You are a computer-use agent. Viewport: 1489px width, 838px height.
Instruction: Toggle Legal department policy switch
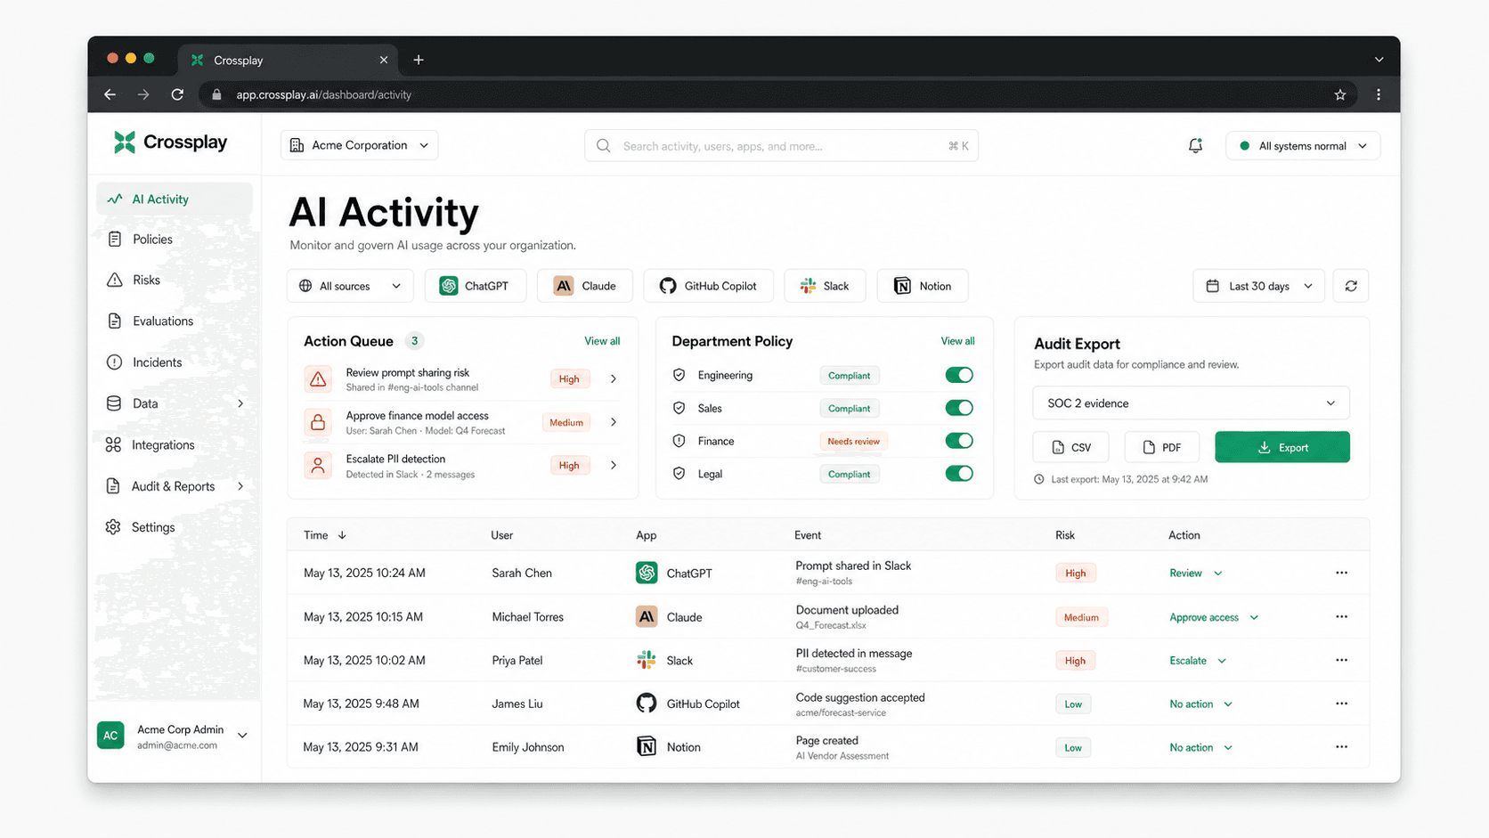(x=959, y=474)
